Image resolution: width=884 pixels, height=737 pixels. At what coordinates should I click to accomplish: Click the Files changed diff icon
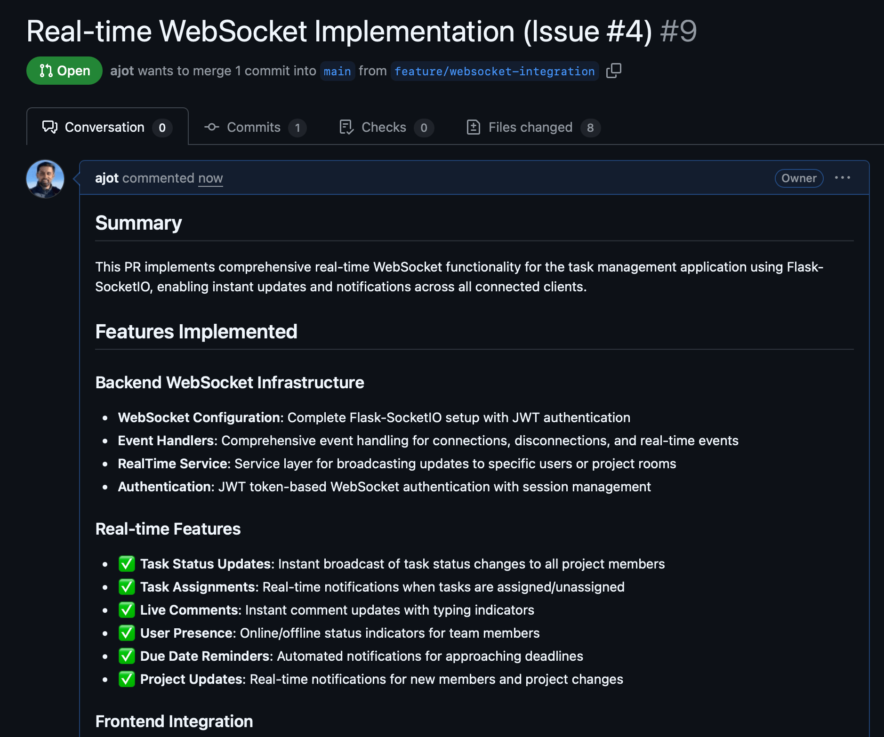473,127
